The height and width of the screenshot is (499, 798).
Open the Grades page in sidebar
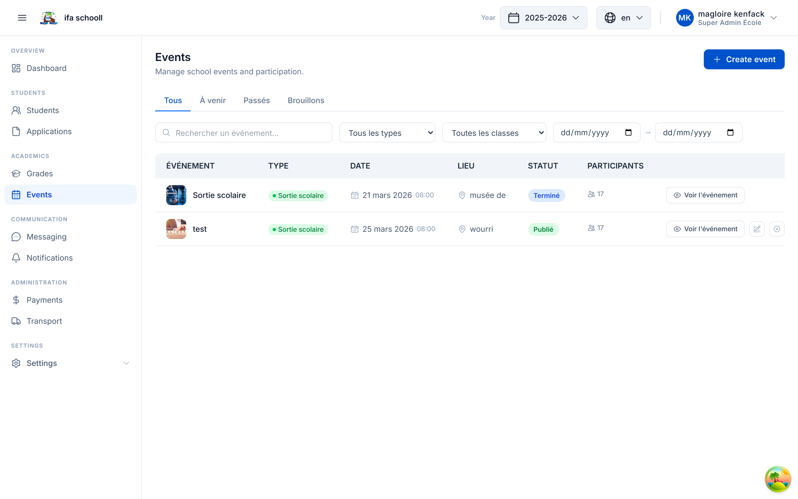point(40,174)
